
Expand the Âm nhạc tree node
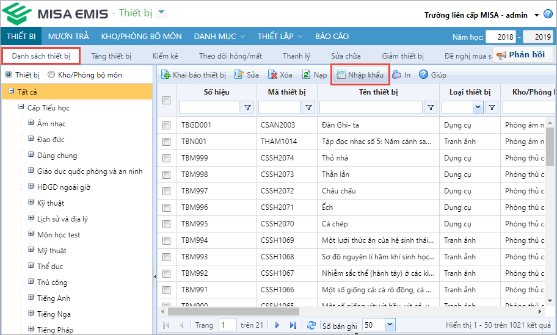pyautogui.click(x=31, y=123)
